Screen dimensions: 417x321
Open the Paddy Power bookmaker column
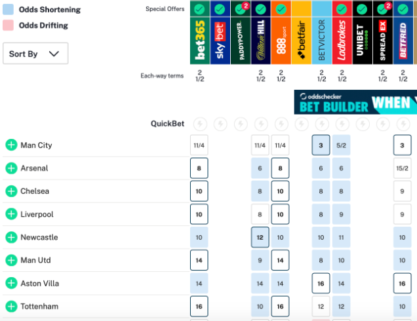click(240, 41)
